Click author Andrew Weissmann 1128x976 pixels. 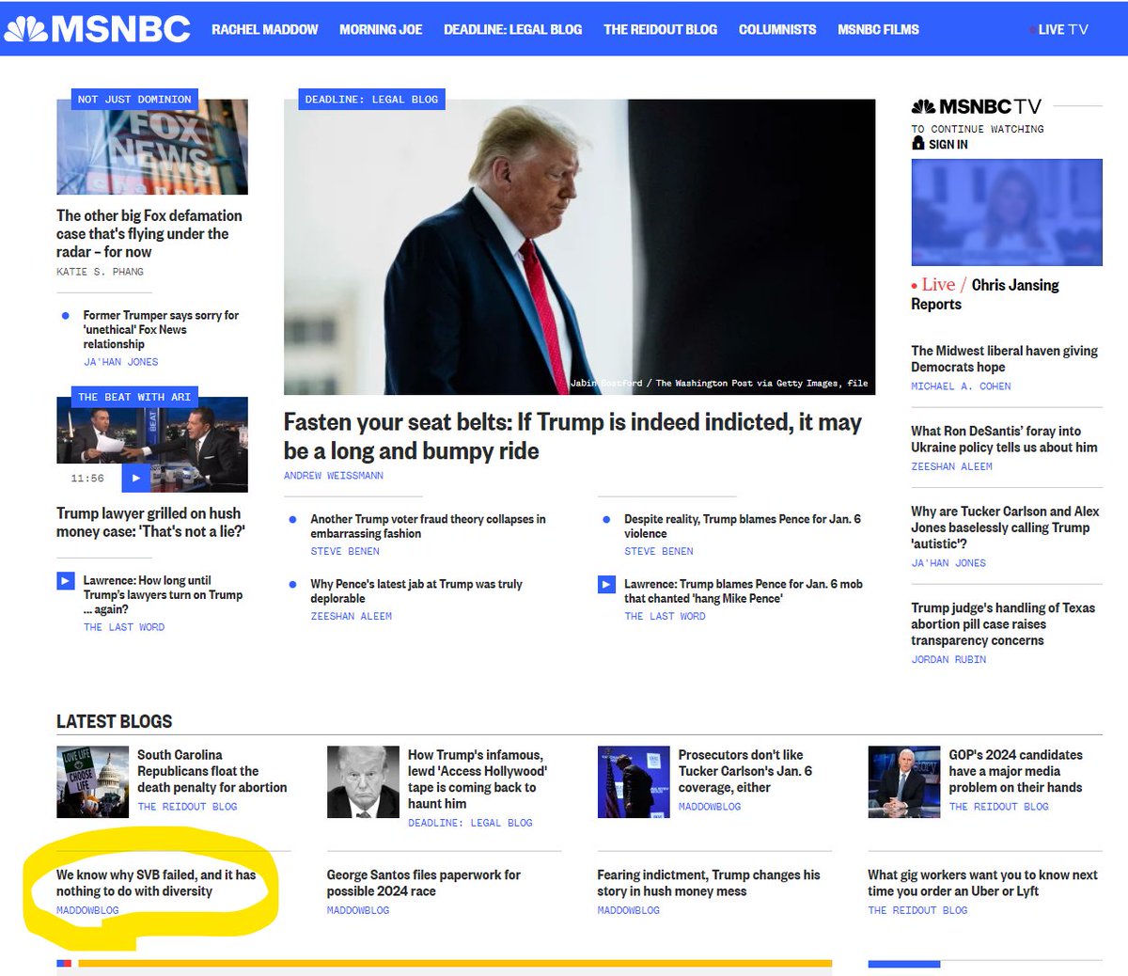click(x=334, y=476)
